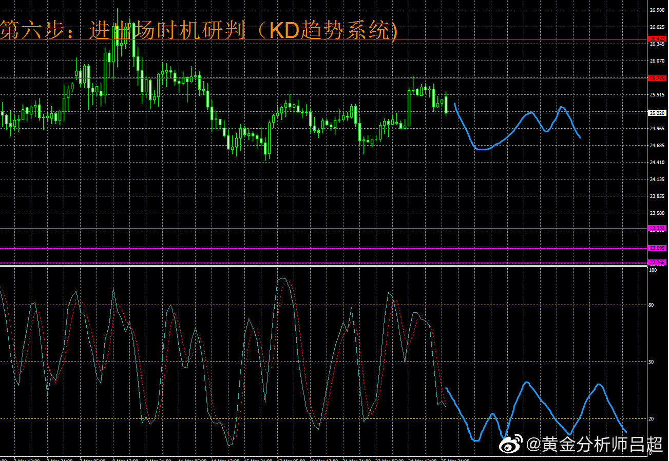Click the red 25.779 price label
The image size is (669, 461).
pos(657,78)
